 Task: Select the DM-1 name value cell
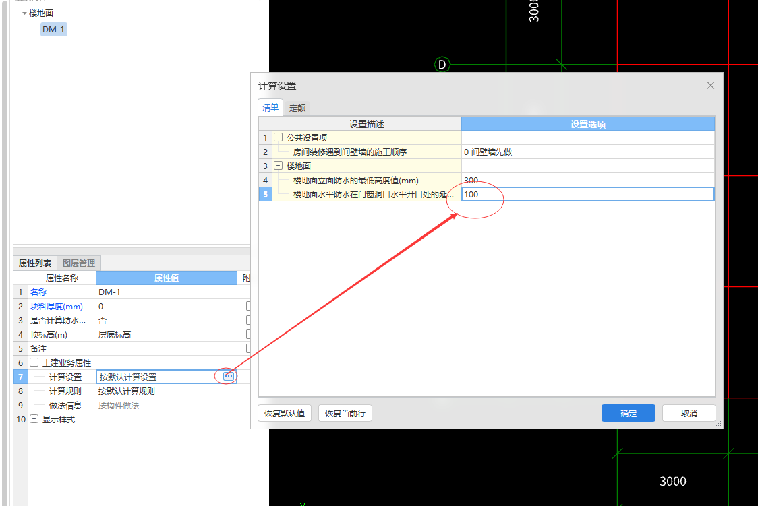click(x=167, y=292)
